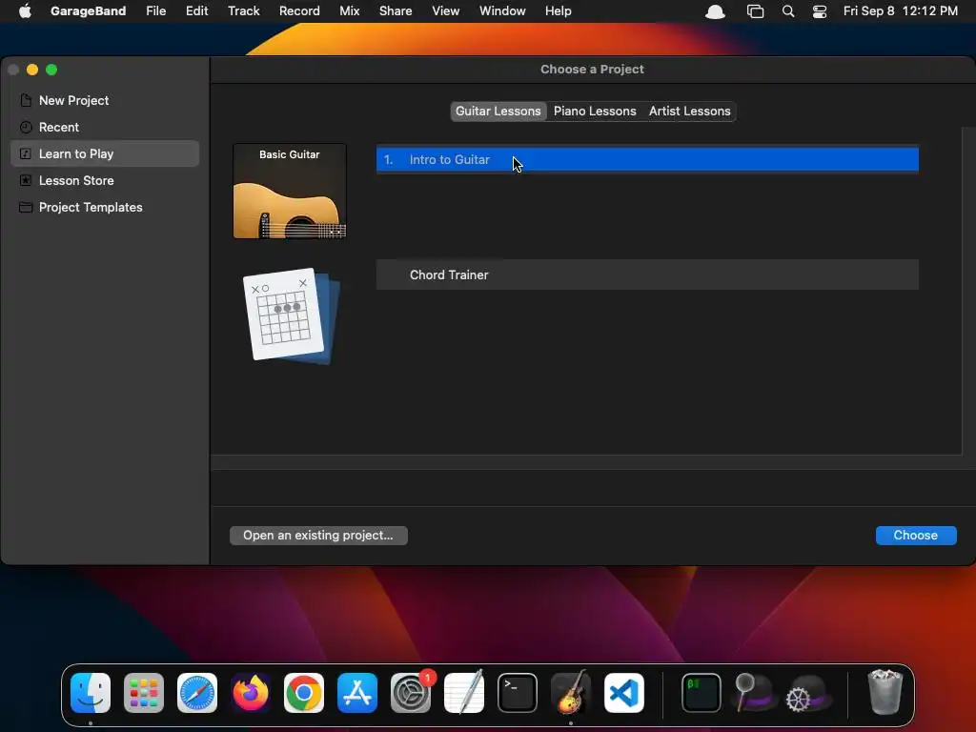The width and height of the screenshot is (976, 732).
Task: Open the green-text terminal app in Dock
Action: point(701,693)
